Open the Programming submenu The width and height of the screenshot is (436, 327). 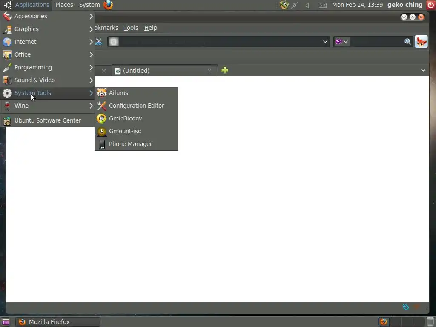(48, 67)
